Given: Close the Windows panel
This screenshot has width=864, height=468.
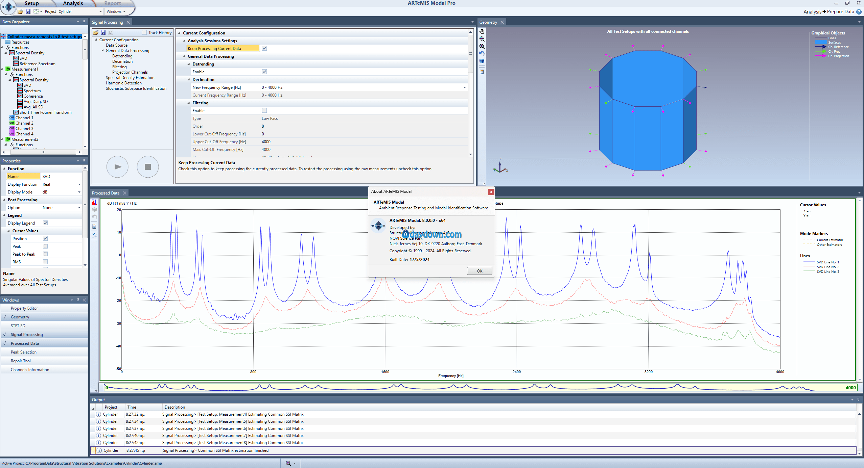Looking at the screenshot, I should 84,300.
